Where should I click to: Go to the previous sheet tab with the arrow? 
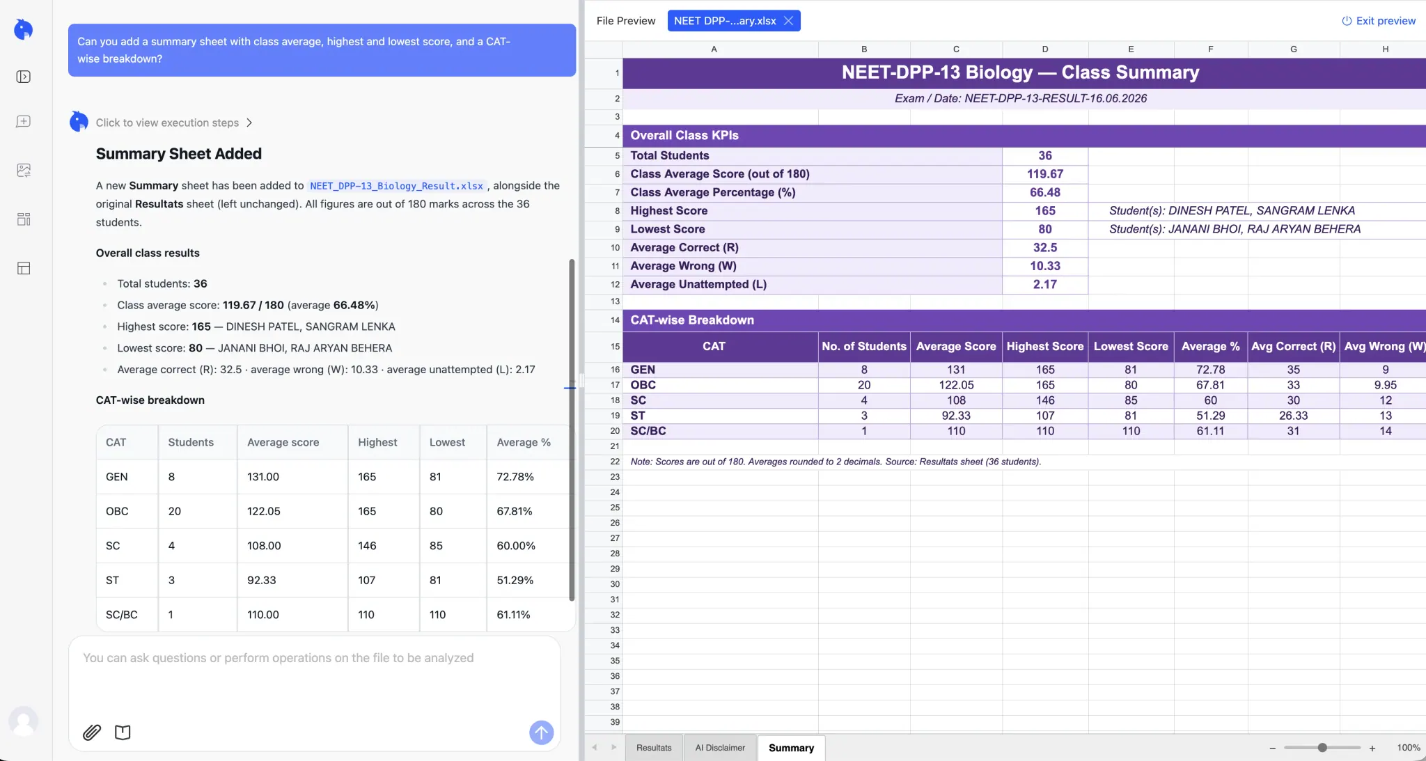click(595, 747)
